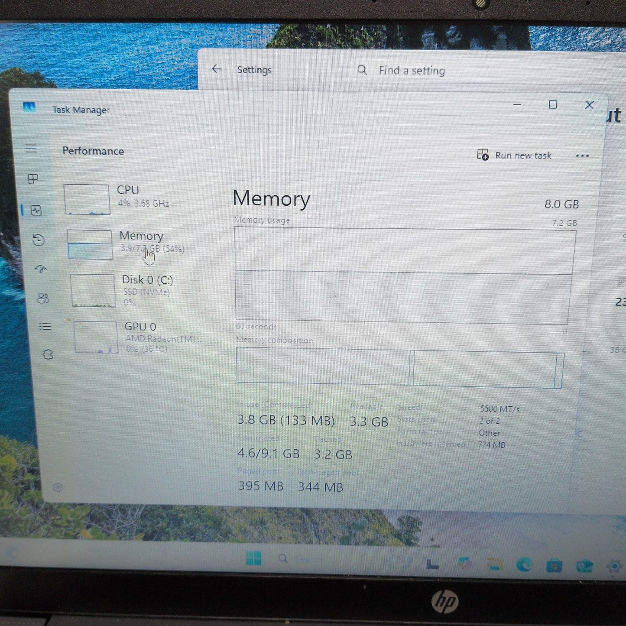The height and width of the screenshot is (626, 626).
Task: Click the 774 MB hardware reserved value
Action: (491, 444)
